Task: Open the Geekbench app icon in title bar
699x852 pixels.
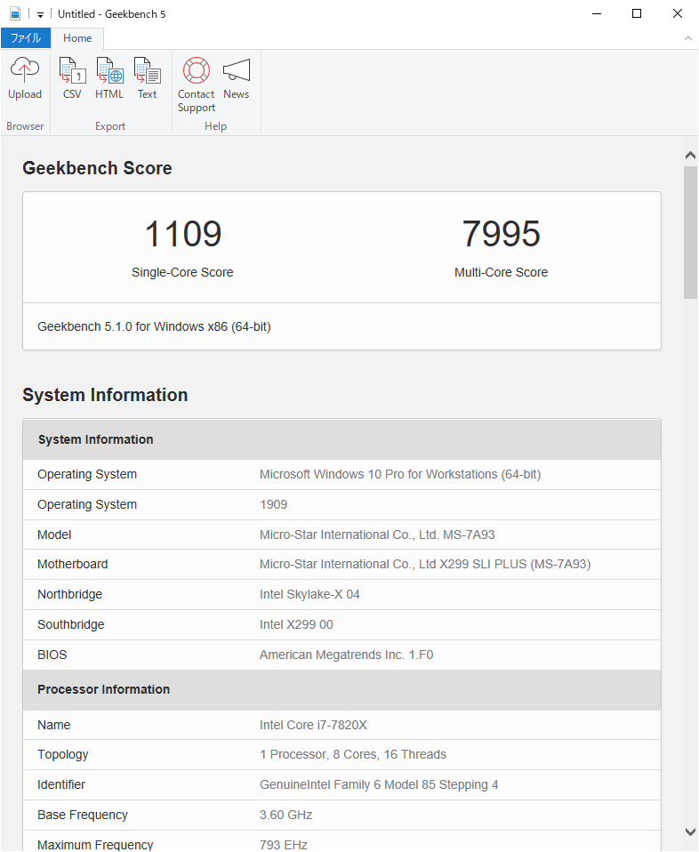Action: (15, 13)
